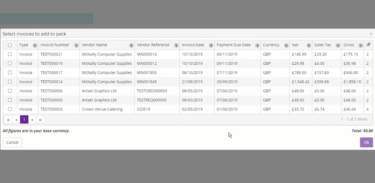Go to the next page arrow
Viewport: 375px width, 183px height.
[32, 119]
